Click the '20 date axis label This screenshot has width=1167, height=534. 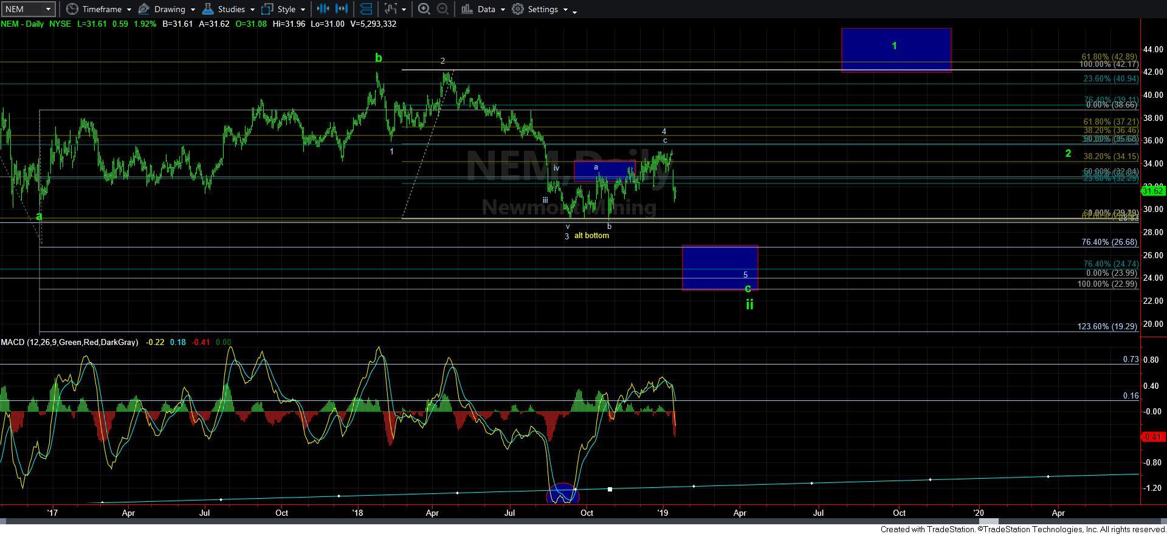click(x=979, y=513)
